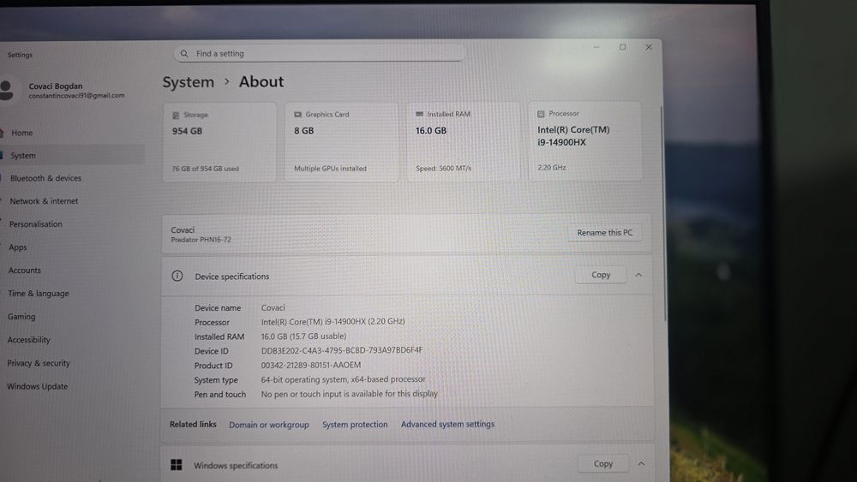Close the Settings window
The height and width of the screenshot is (482, 857).
(649, 47)
